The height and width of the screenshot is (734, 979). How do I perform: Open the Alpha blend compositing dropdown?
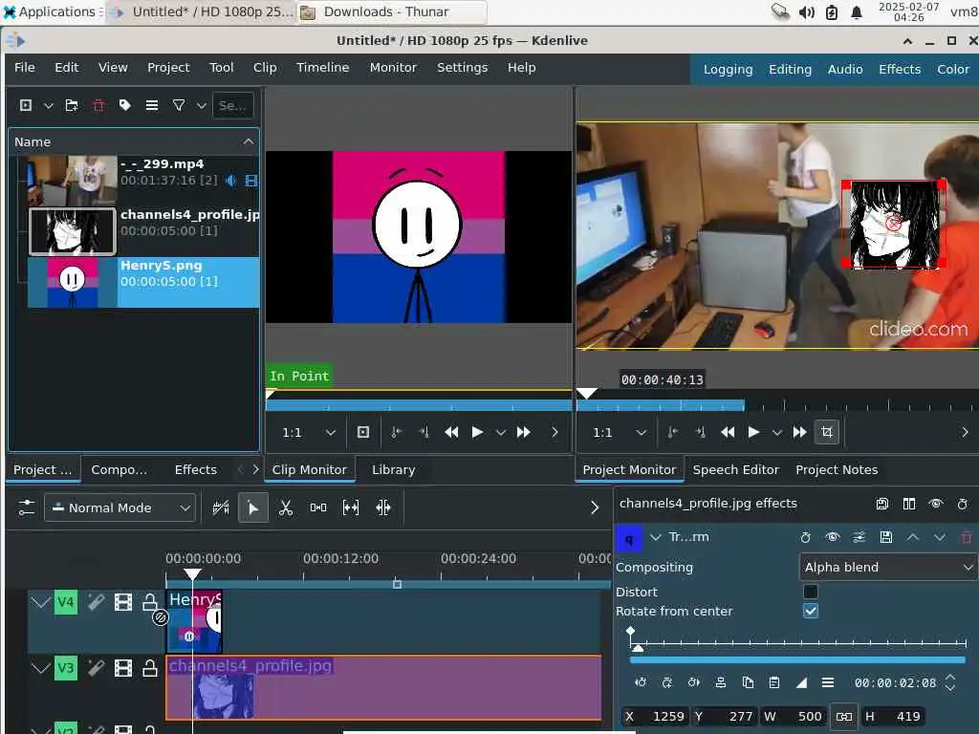point(888,567)
